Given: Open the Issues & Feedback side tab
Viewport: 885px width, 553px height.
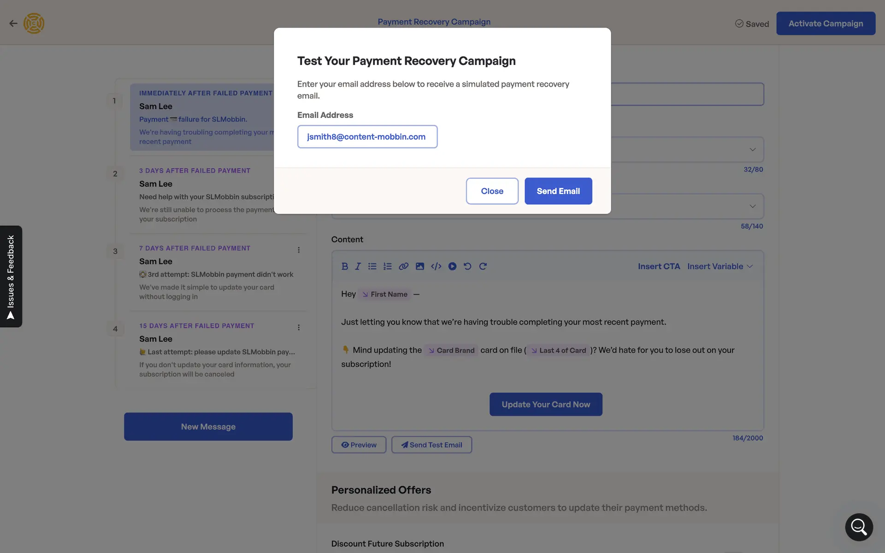Looking at the screenshot, I should (11, 276).
